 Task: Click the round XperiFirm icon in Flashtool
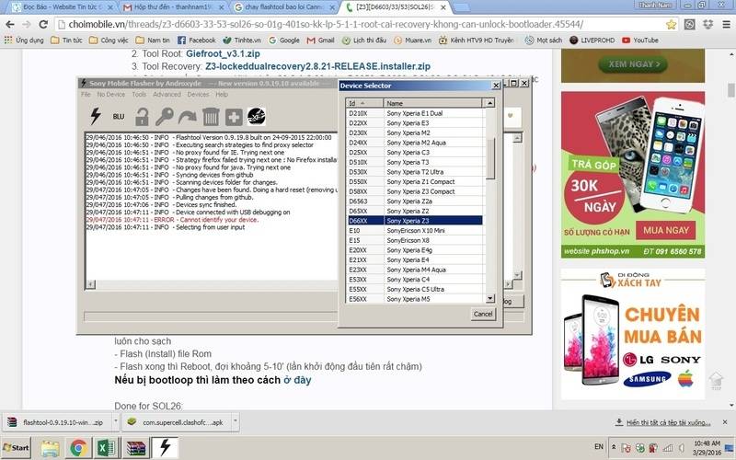[257, 116]
